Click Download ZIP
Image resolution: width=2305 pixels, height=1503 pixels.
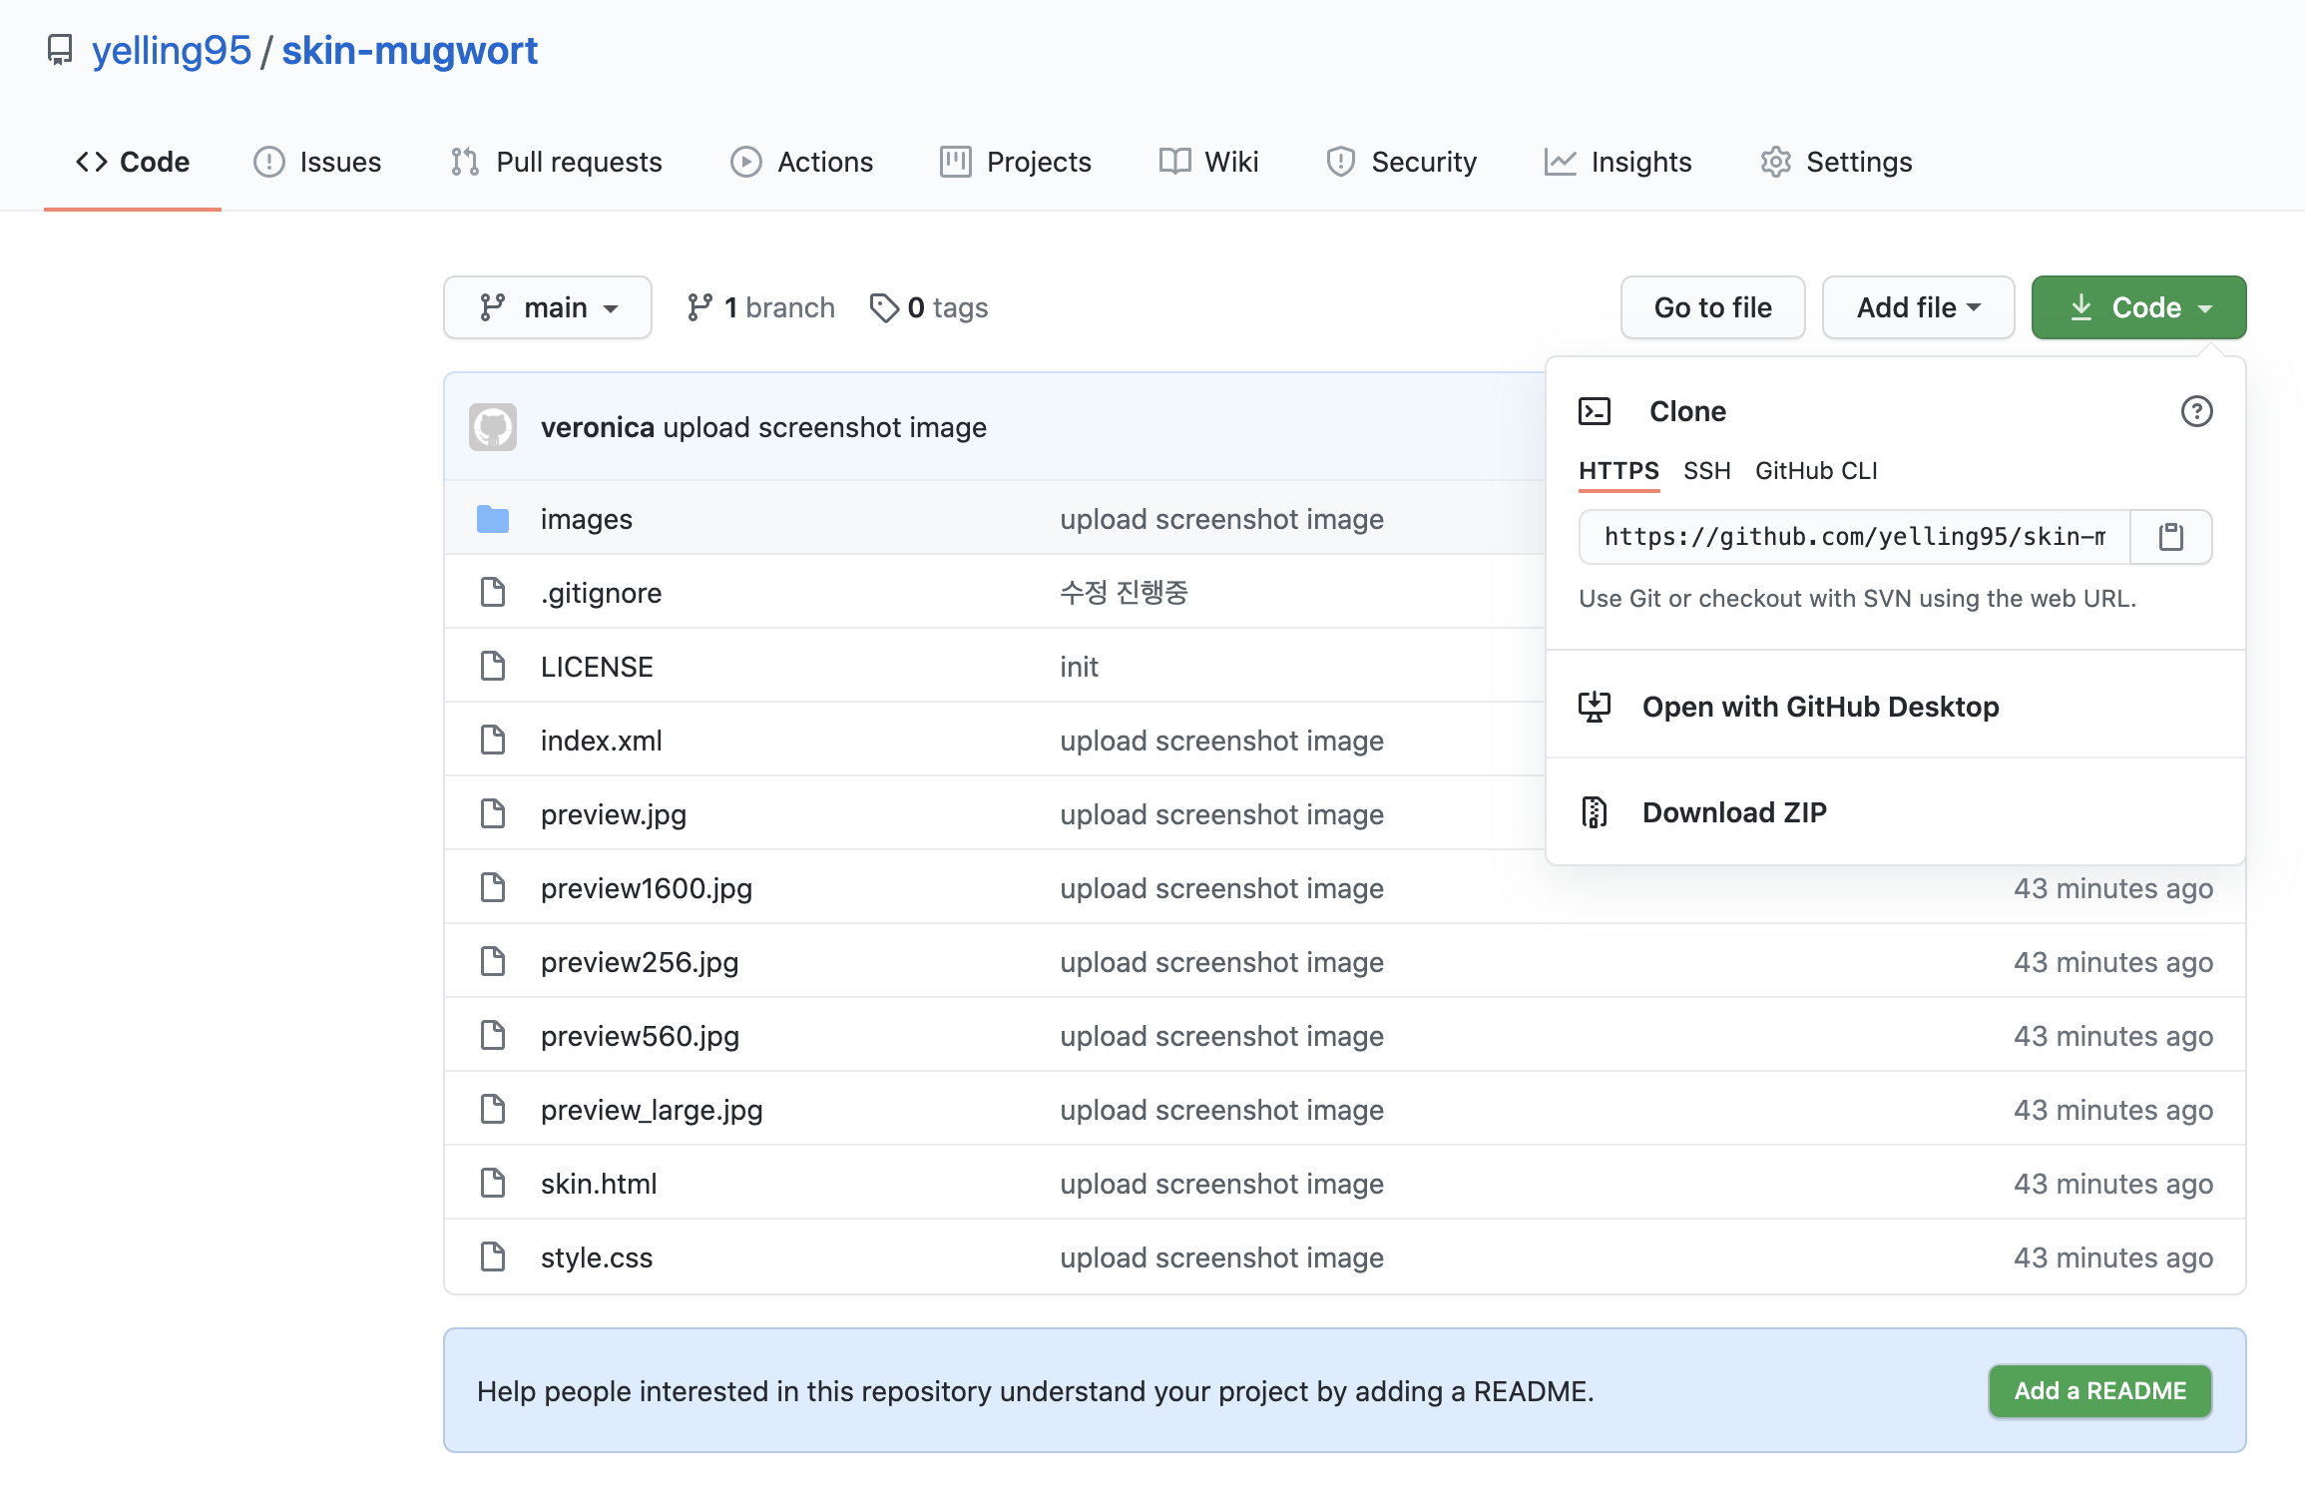pos(1734,812)
